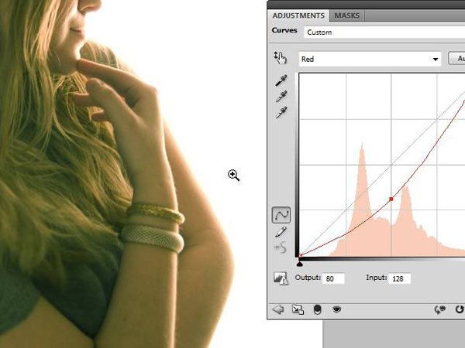
Task: Switch the panel to expanded view icon
Action: (x=298, y=309)
